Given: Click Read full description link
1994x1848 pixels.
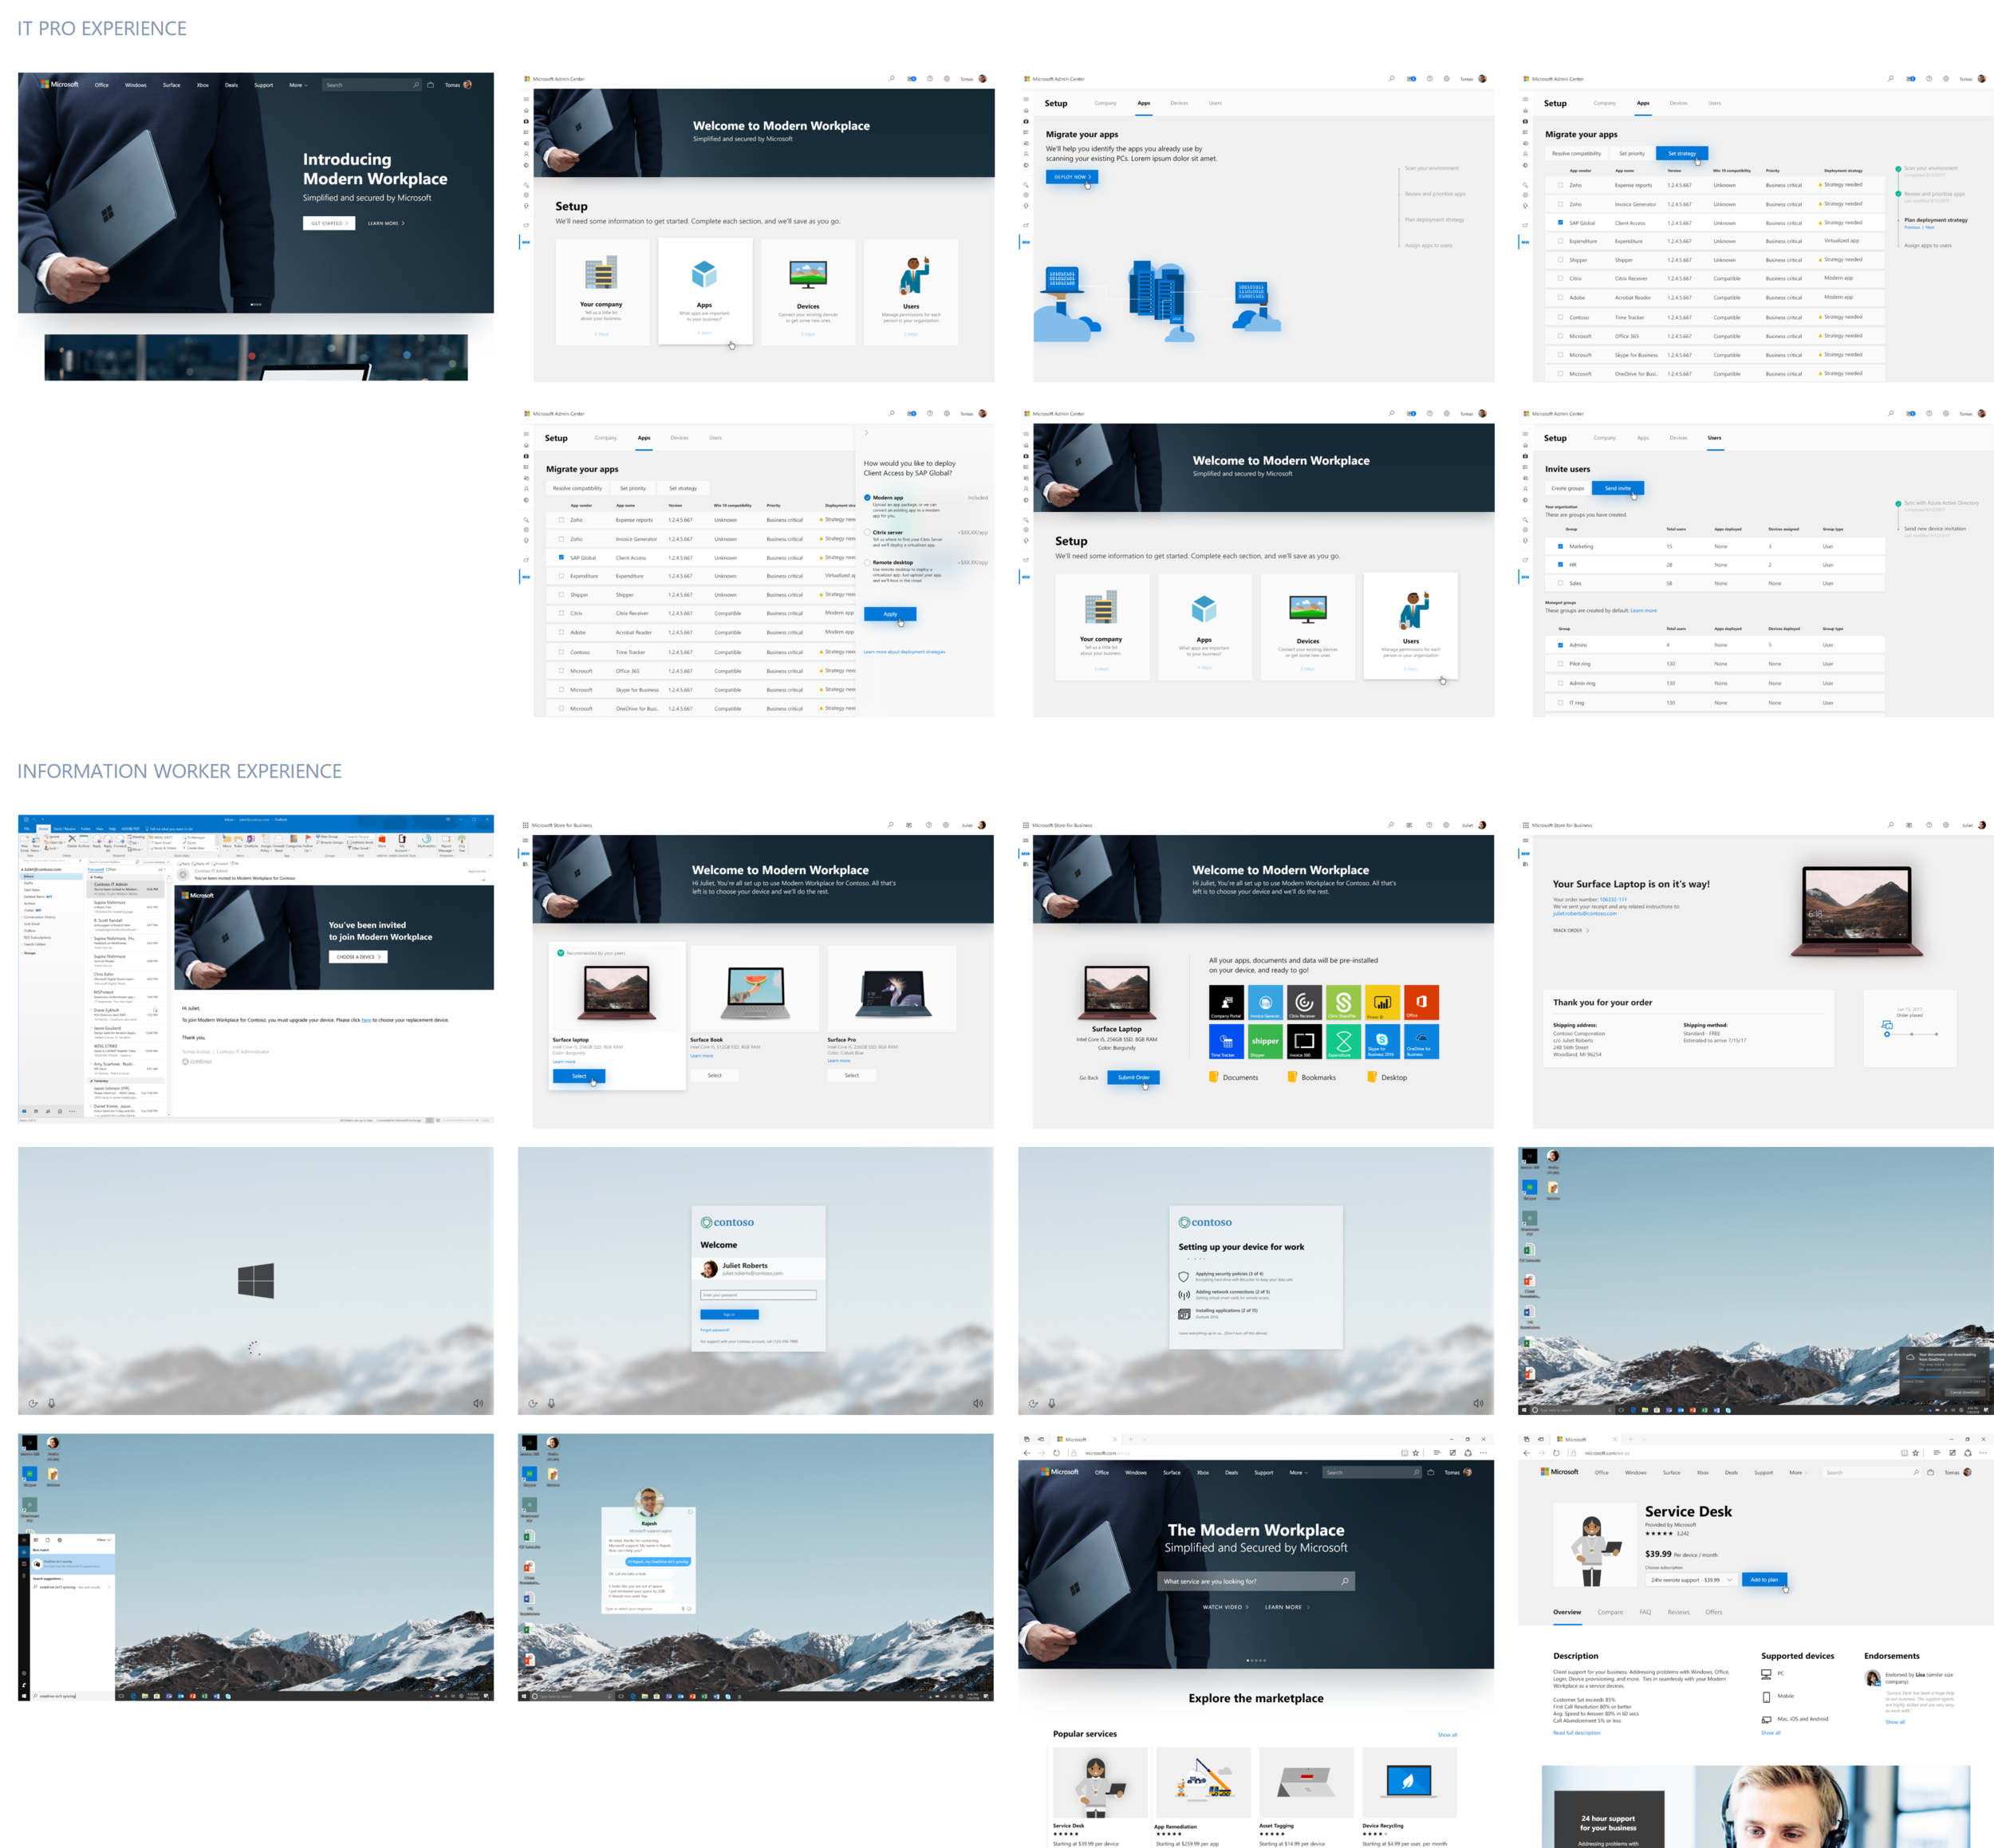Looking at the screenshot, I should (1576, 1733).
